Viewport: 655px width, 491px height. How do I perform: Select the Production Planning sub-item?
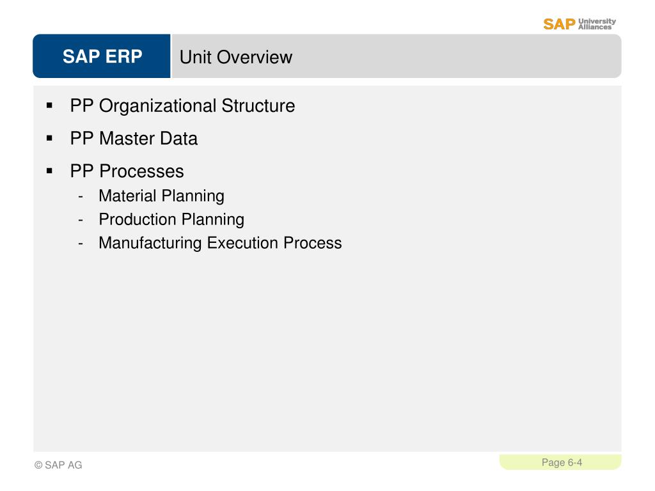171,220
